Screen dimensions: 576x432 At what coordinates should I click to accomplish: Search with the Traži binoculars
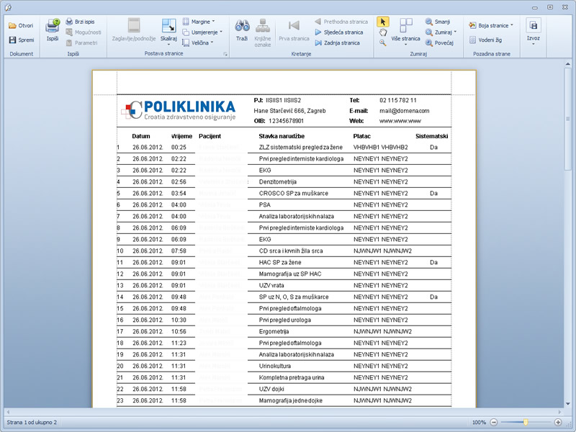click(x=242, y=30)
